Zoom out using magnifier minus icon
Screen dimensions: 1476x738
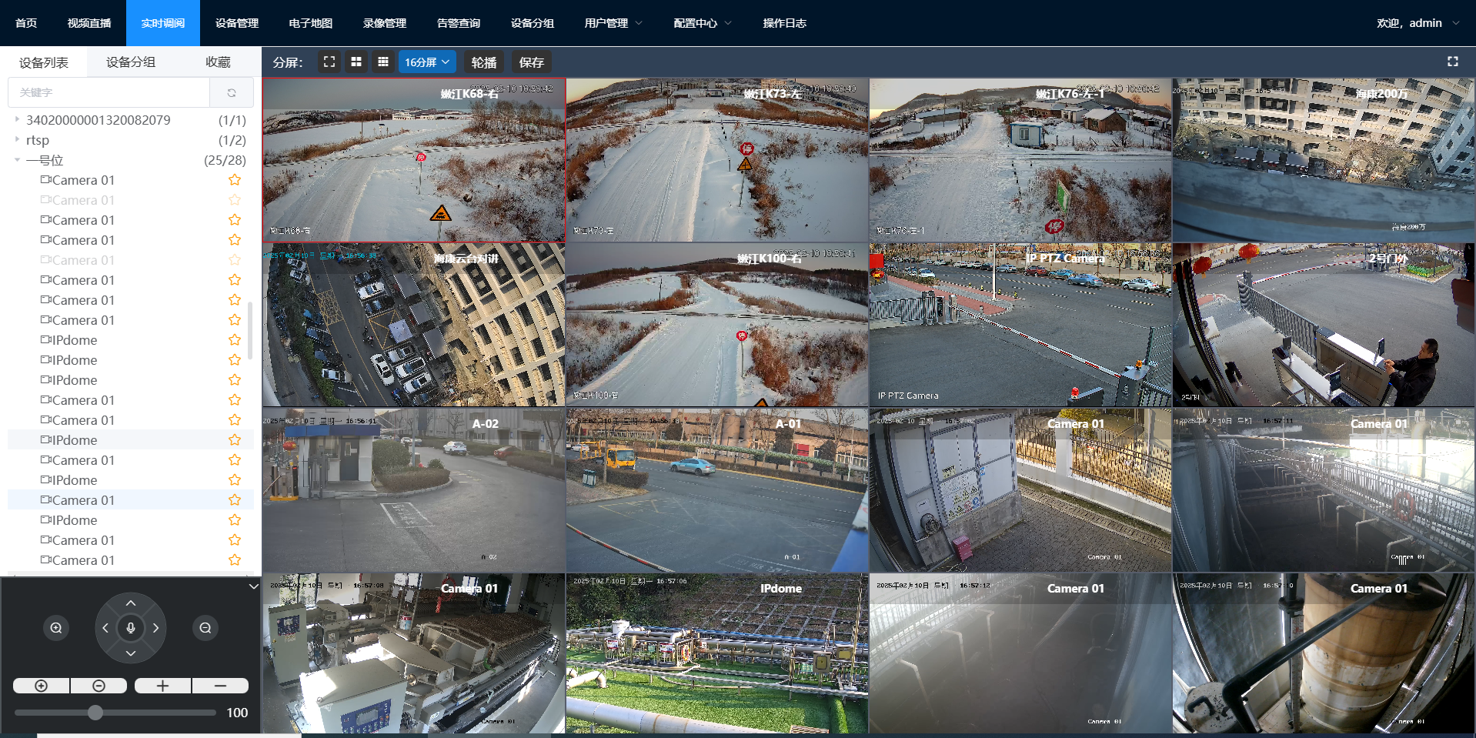pyautogui.click(x=205, y=628)
